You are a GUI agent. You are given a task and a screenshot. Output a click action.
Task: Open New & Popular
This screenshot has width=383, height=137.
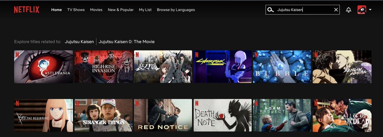click(x=121, y=10)
